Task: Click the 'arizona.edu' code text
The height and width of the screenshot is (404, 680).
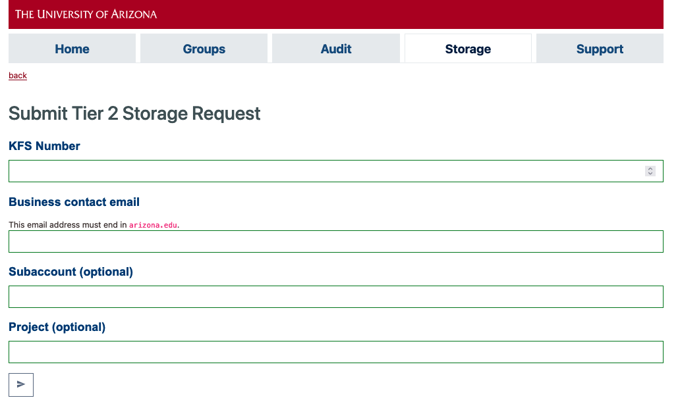Action: [153, 225]
